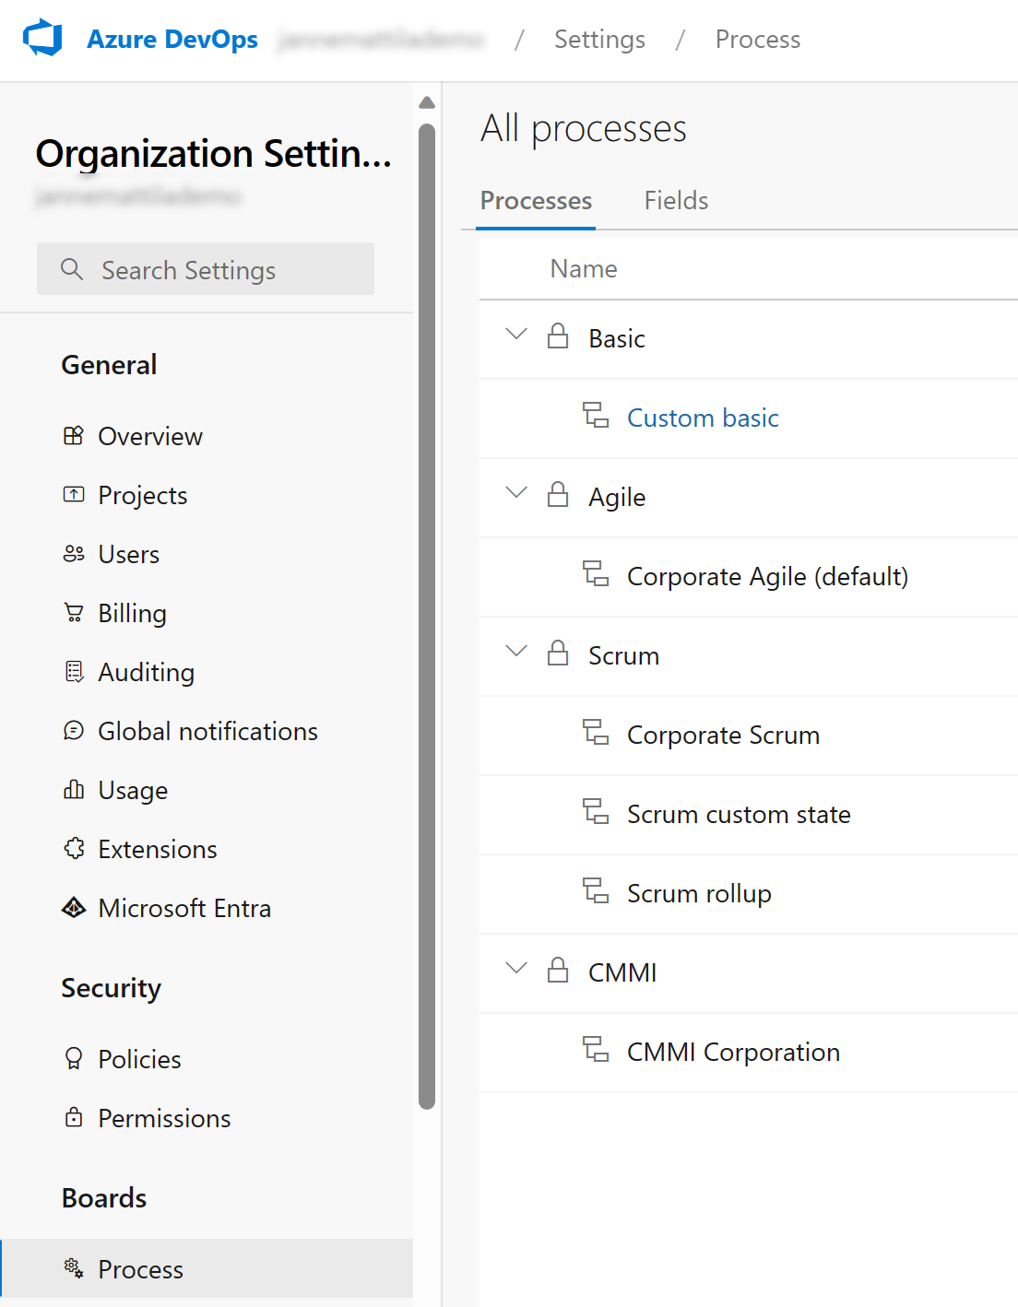This screenshot has height=1307, width=1018.
Task: Click inherited process icon beside Corporate Agile
Action: (596, 574)
